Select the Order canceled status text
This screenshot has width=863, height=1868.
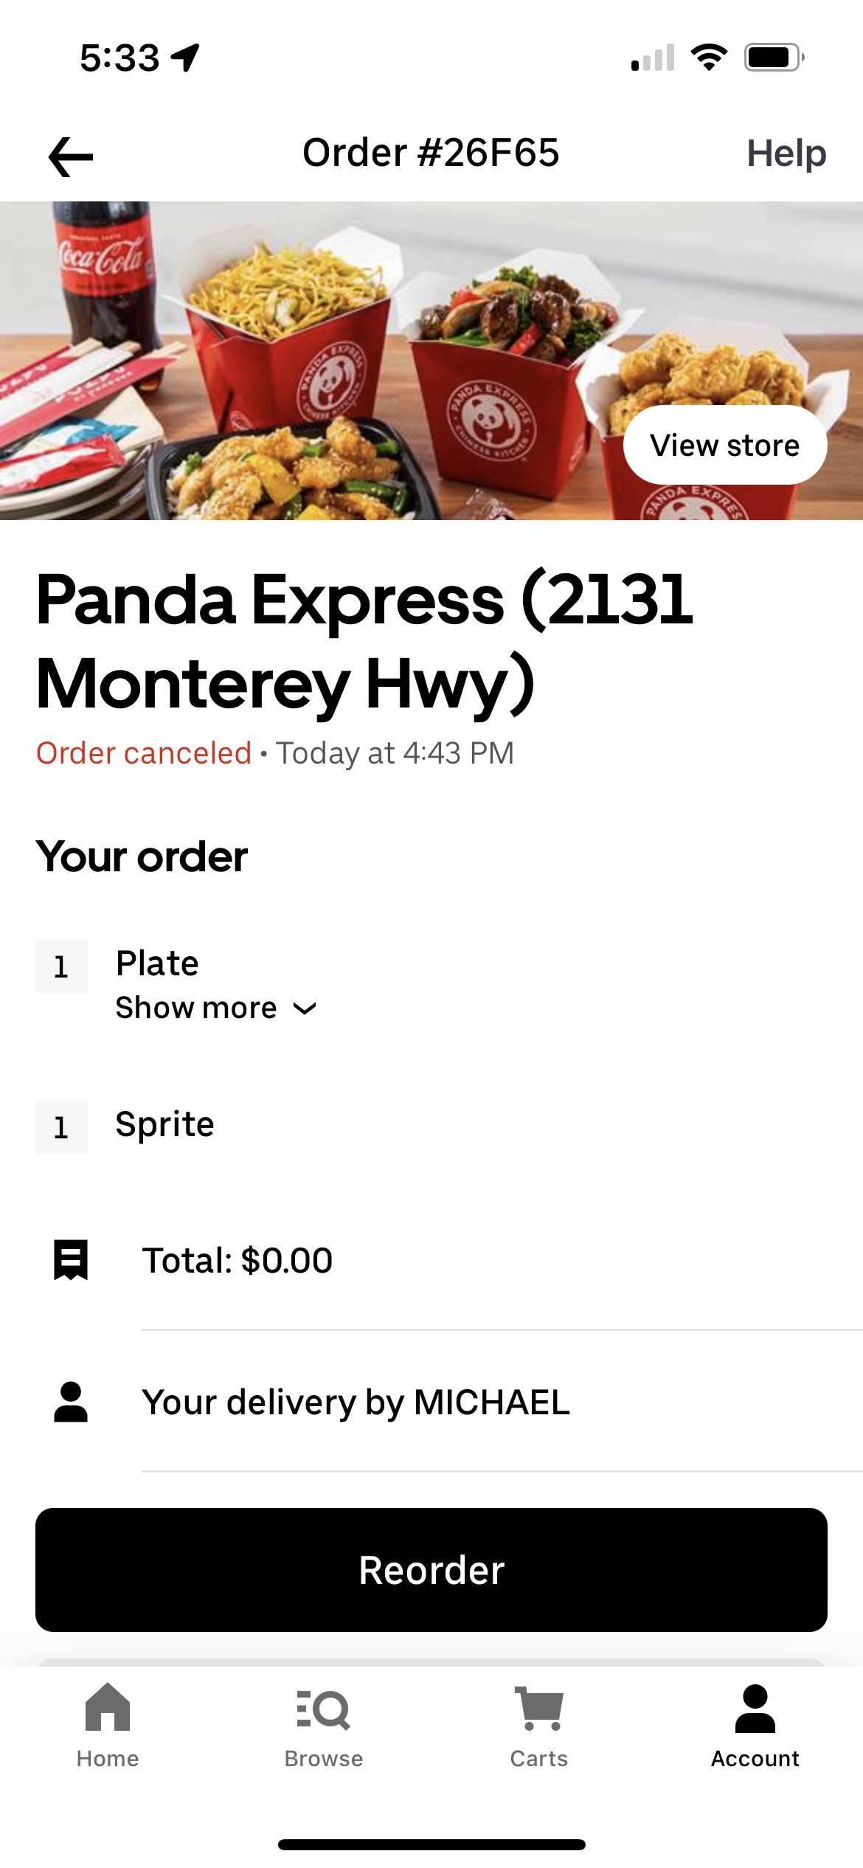point(145,753)
